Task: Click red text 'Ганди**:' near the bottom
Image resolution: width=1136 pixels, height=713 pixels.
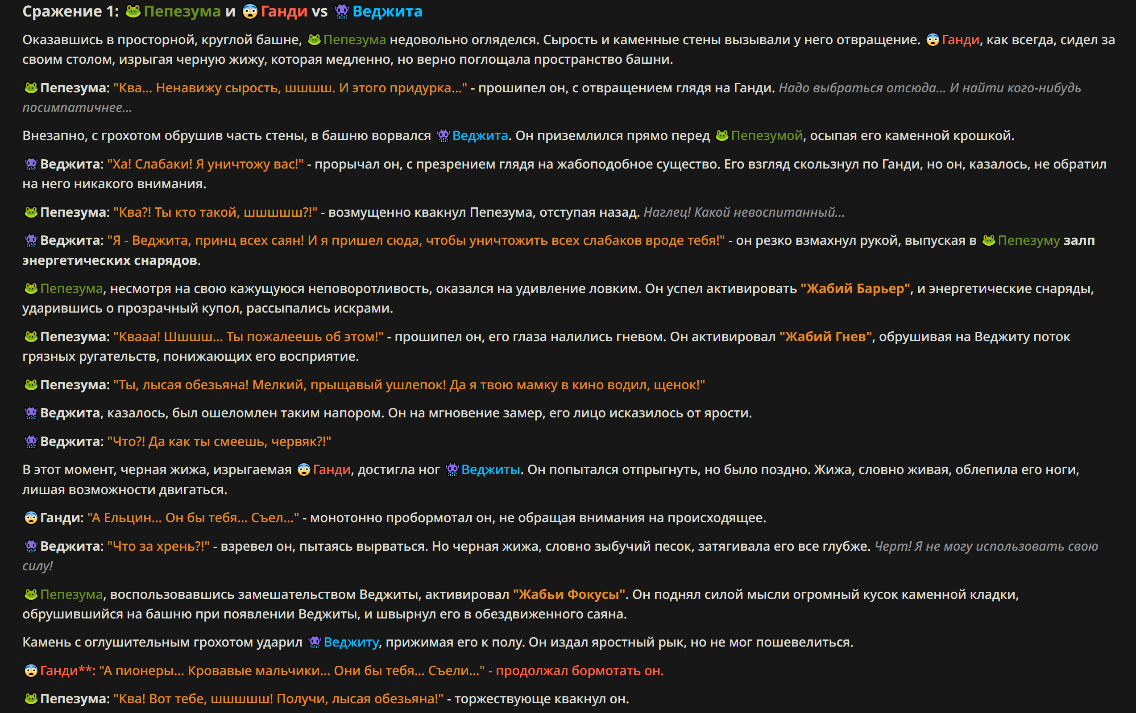Action: pos(67,671)
